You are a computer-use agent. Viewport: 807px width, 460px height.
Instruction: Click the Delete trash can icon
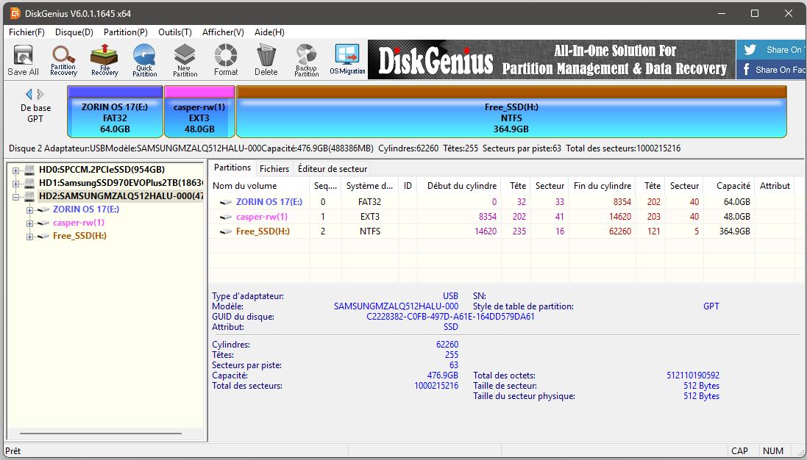[x=266, y=61]
